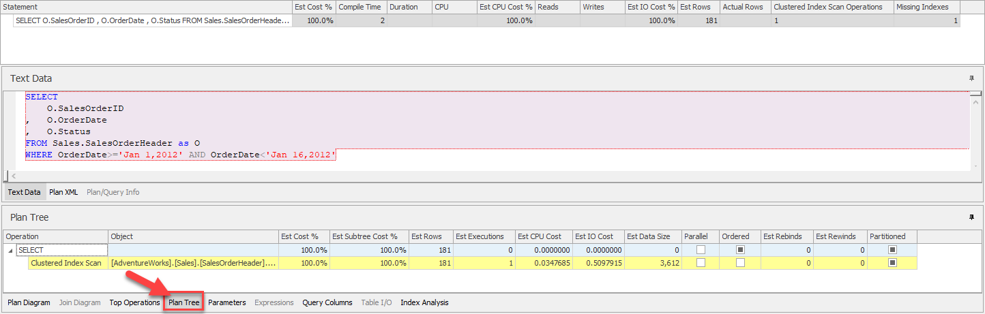Click the Text Data left scroll arrow
Viewport: 985px width, 314px height.
click(13, 176)
